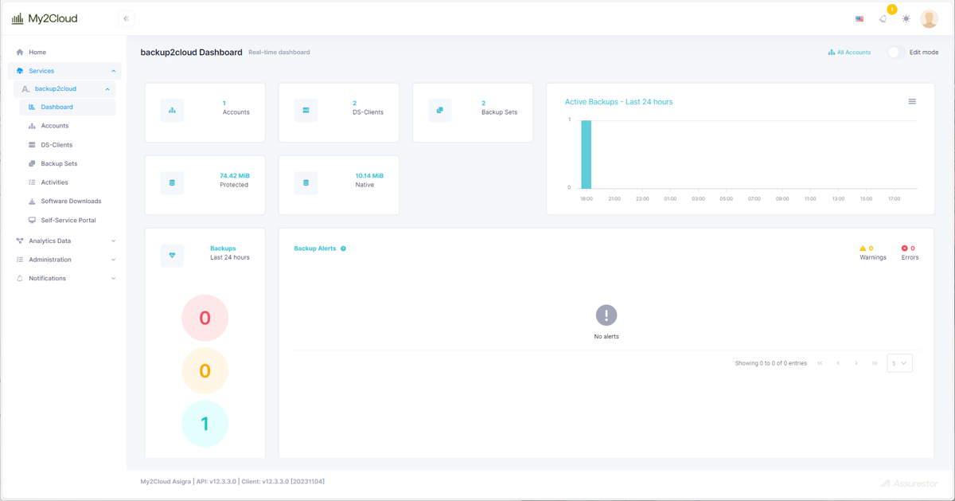Open the Active Backups chart menu

912,101
